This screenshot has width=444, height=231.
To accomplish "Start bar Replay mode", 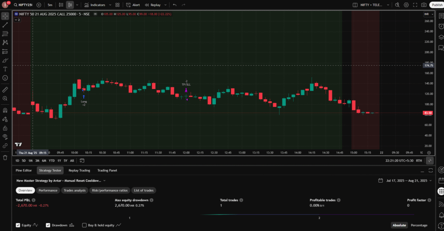I will coord(153,5).
